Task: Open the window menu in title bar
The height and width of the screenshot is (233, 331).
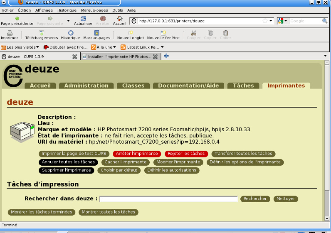Action: pos(4,2)
